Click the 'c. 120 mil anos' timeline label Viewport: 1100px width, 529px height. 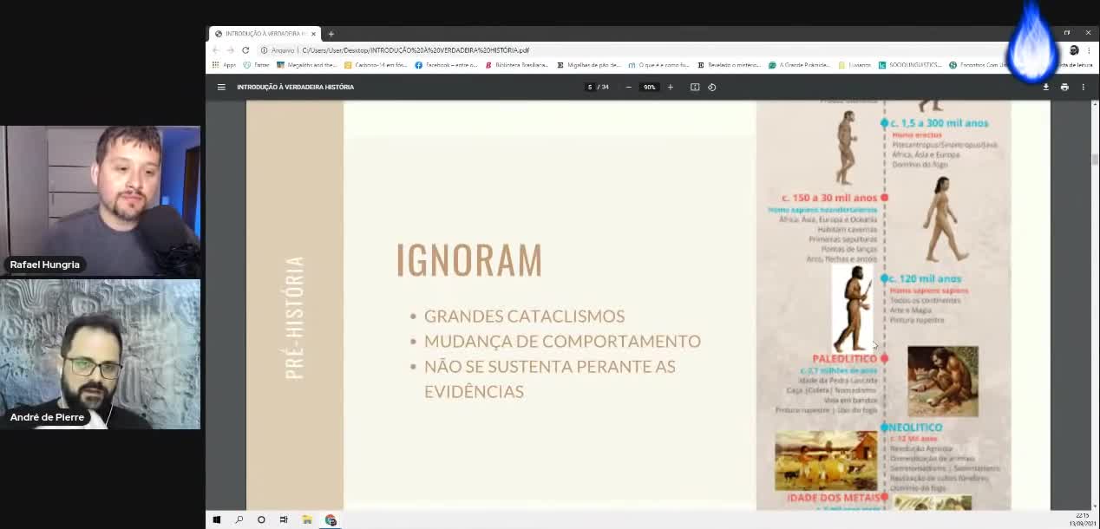[926, 278]
